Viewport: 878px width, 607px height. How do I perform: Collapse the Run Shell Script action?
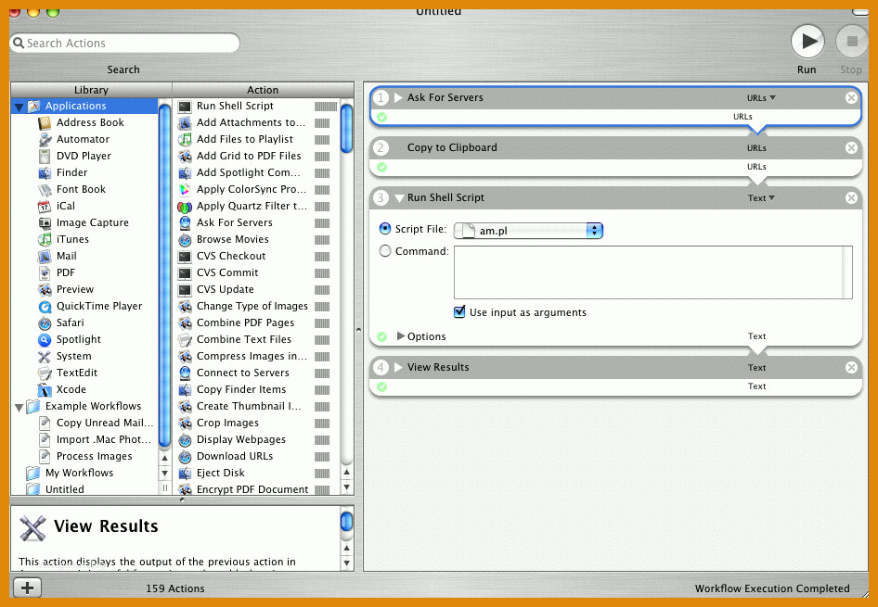click(399, 198)
